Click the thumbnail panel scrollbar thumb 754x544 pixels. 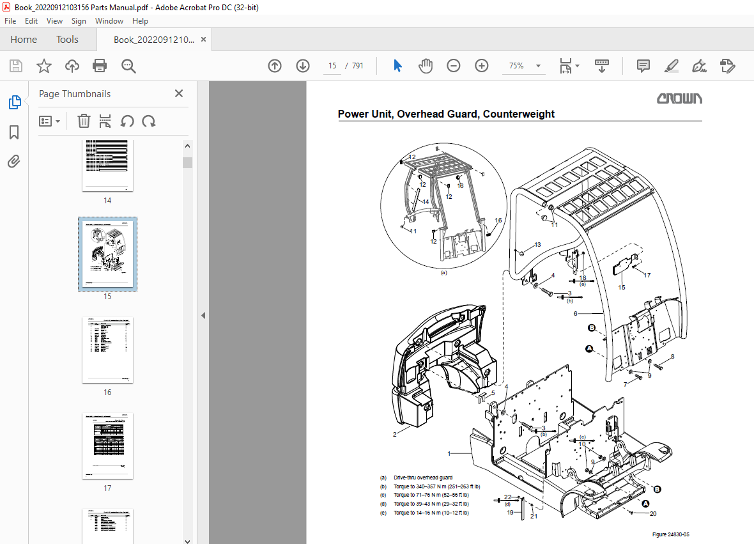[187, 162]
